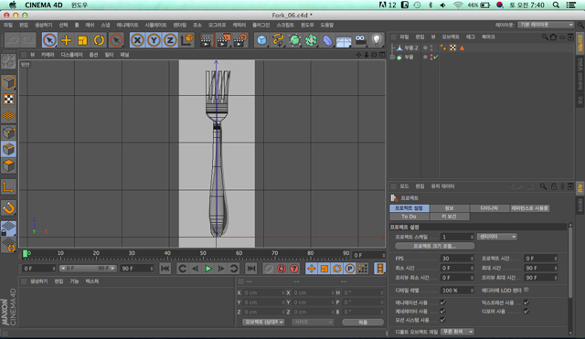Open the Render to Picture Viewer icon

pyautogui.click(x=223, y=40)
